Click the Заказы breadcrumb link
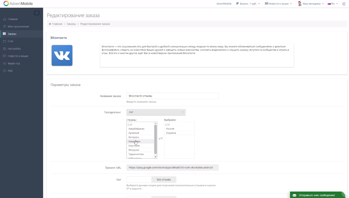The height and width of the screenshot is (198, 349). coord(71,24)
